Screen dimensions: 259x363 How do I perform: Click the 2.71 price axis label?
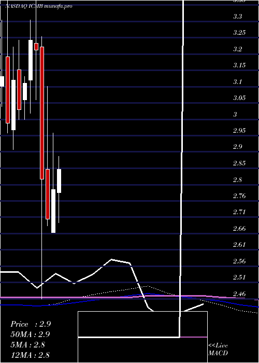point(239,212)
